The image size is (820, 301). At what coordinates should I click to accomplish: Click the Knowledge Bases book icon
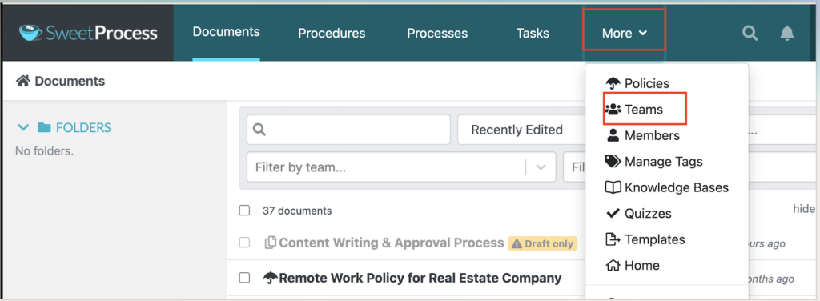tap(613, 187)
